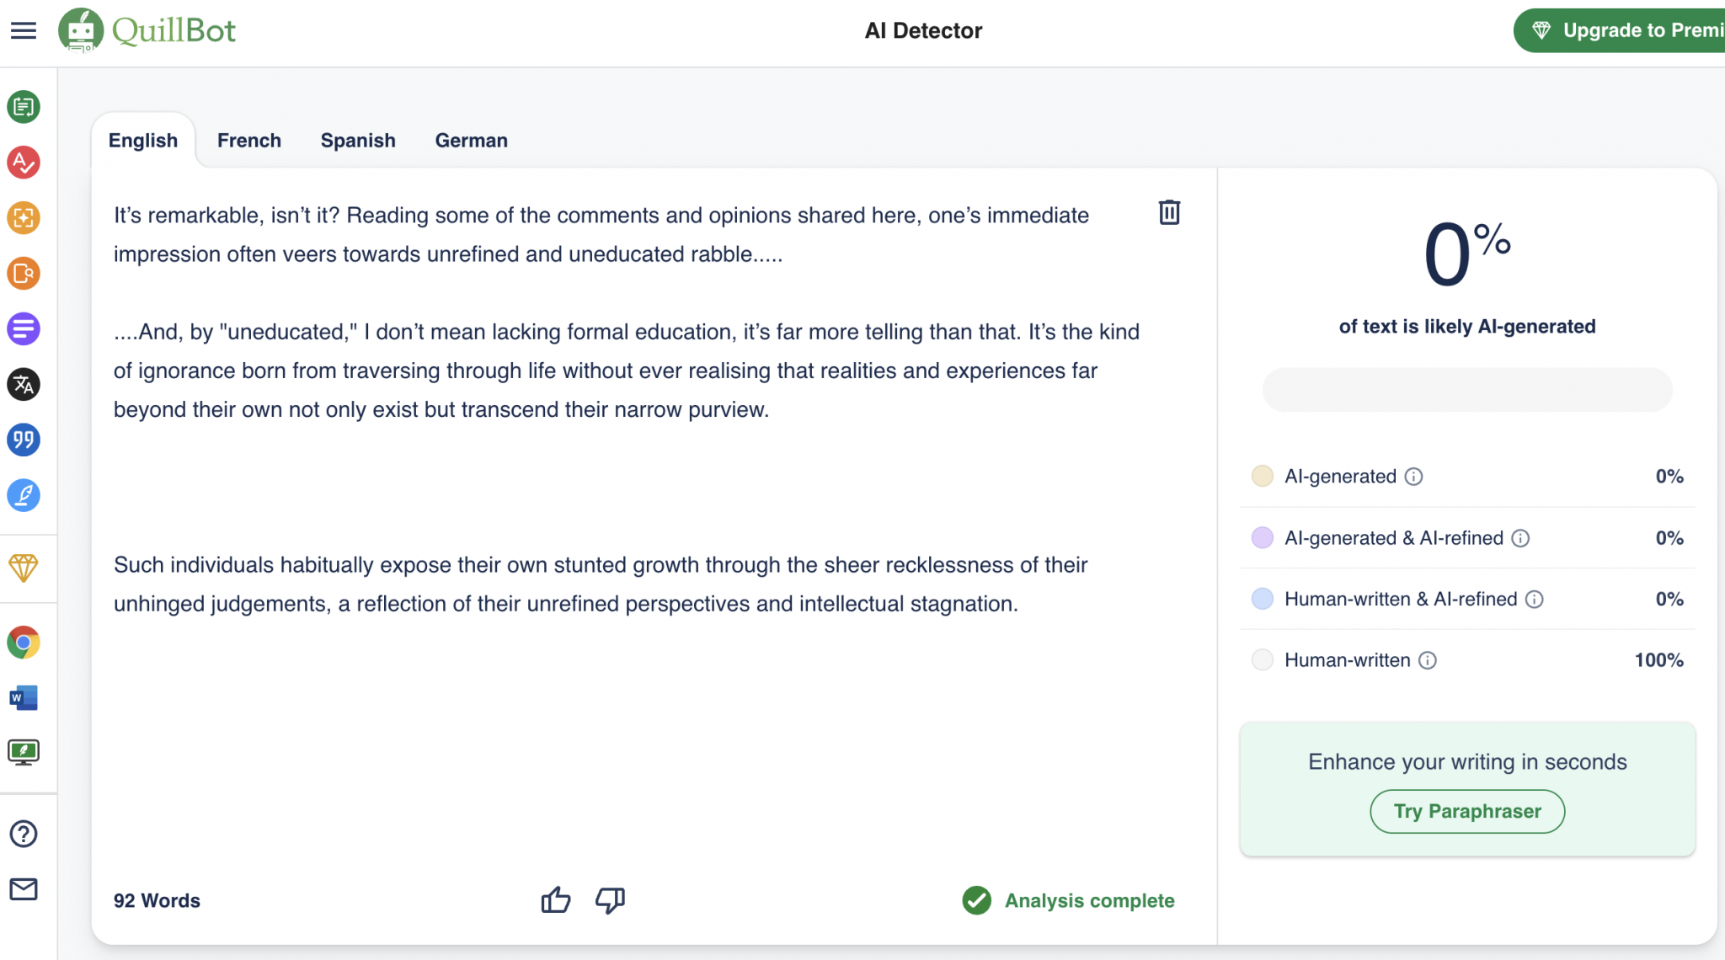Open the Chrome extension sidebar icon
Viewport: 1725px width, 960px height.
24,643
